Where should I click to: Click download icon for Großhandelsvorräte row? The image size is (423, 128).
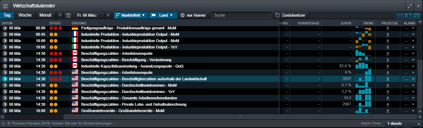click(388, 110)
